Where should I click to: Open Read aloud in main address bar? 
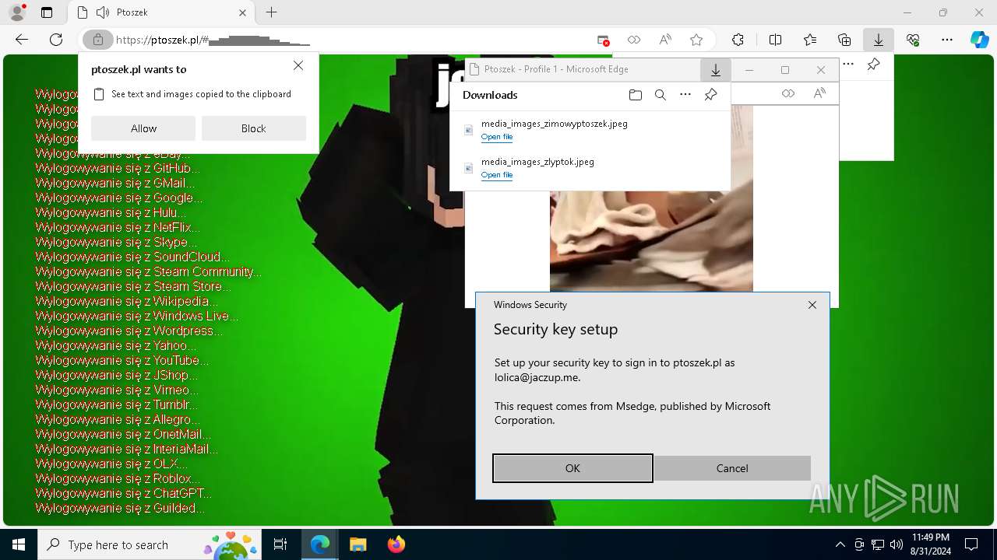coord(665,40)
